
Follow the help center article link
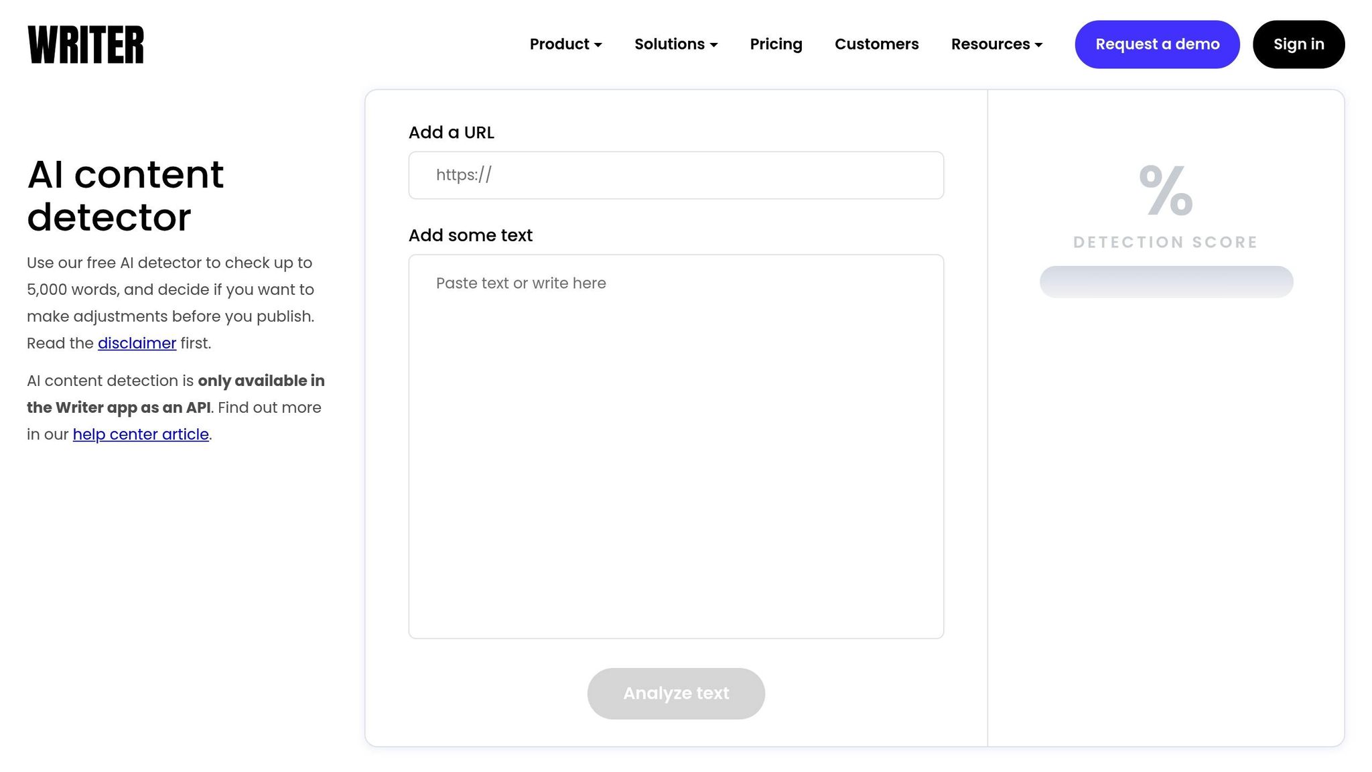[141, 434]
